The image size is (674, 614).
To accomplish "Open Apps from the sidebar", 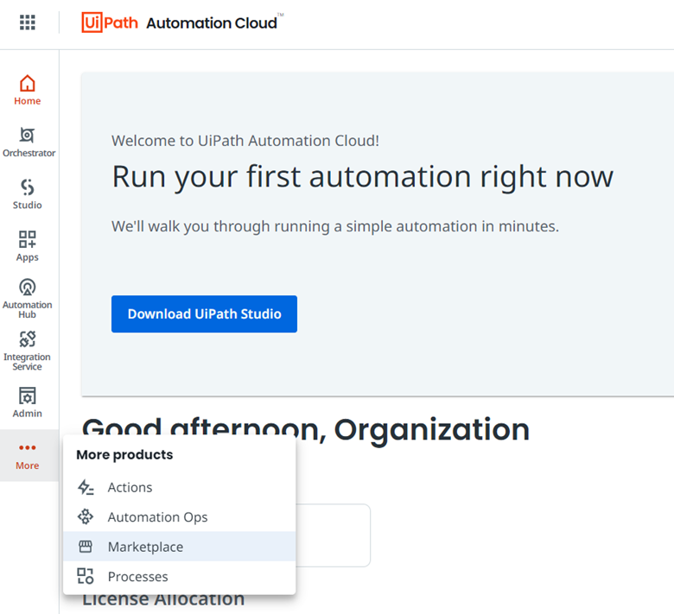I will (28, 246).
